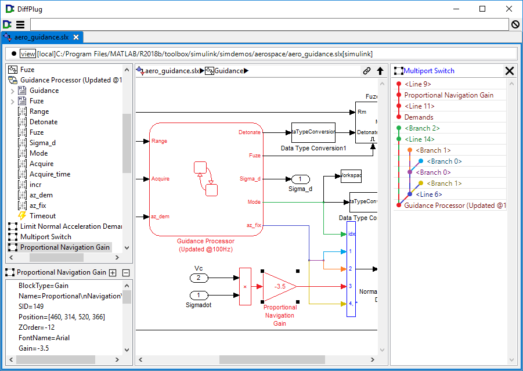Select Guidance Processor in connection list

click(x=455, y=206)
